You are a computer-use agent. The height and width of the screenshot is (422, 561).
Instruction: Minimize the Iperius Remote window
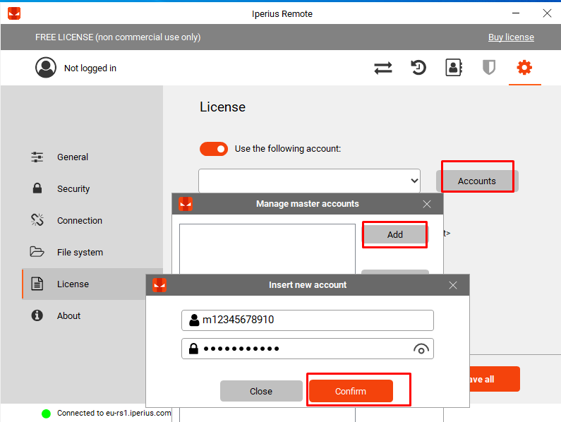[516, 13]
